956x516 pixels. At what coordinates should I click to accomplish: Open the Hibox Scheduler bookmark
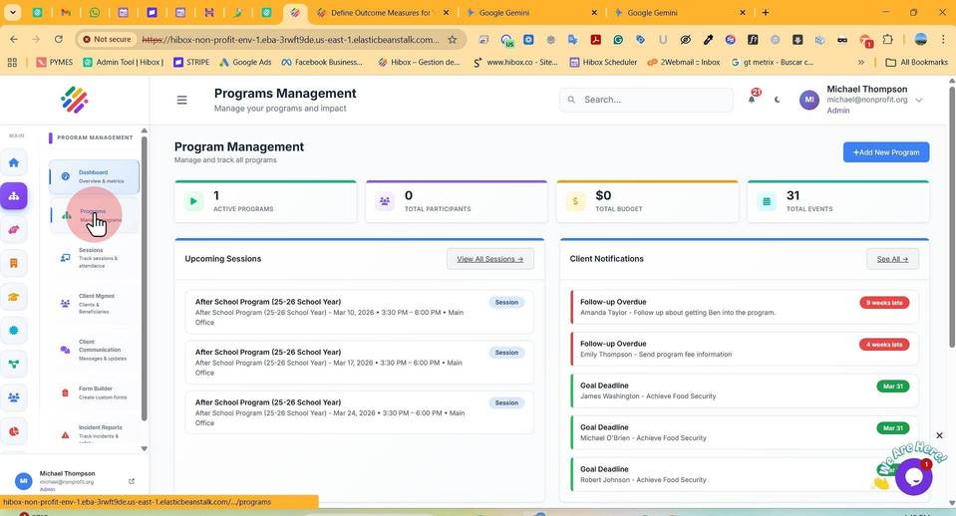(603, 62)
